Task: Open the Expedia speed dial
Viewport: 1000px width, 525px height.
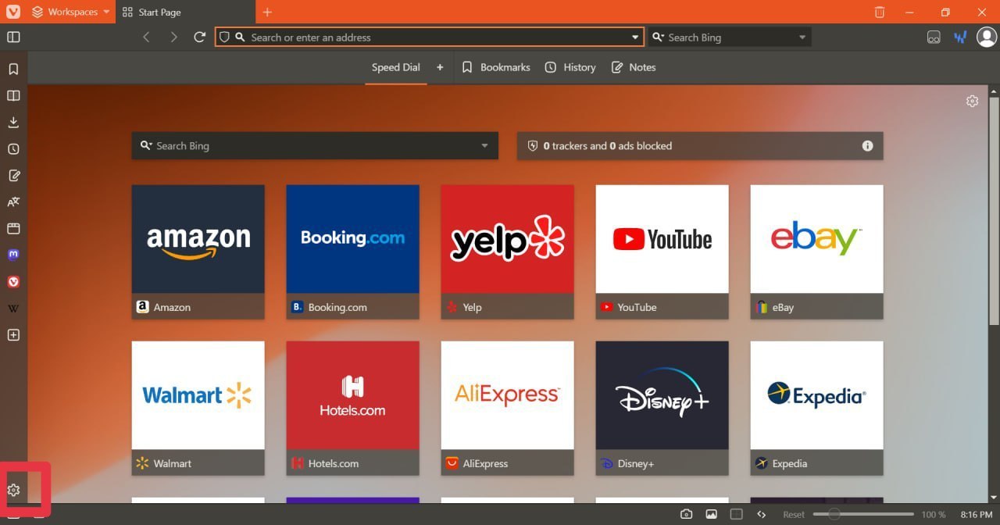Action: [x=817, y=408]
